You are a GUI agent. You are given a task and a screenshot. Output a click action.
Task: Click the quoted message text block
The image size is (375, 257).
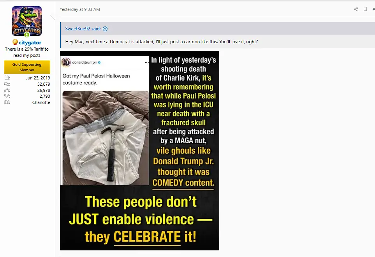click(162, 42)
